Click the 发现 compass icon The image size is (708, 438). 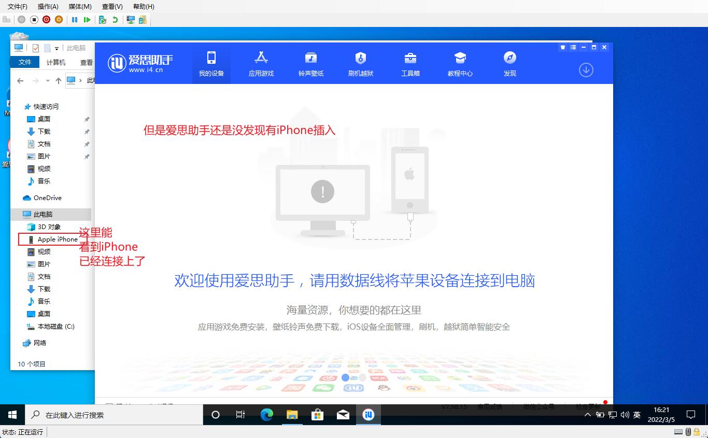pyautogui.click(x=509, y=58)
